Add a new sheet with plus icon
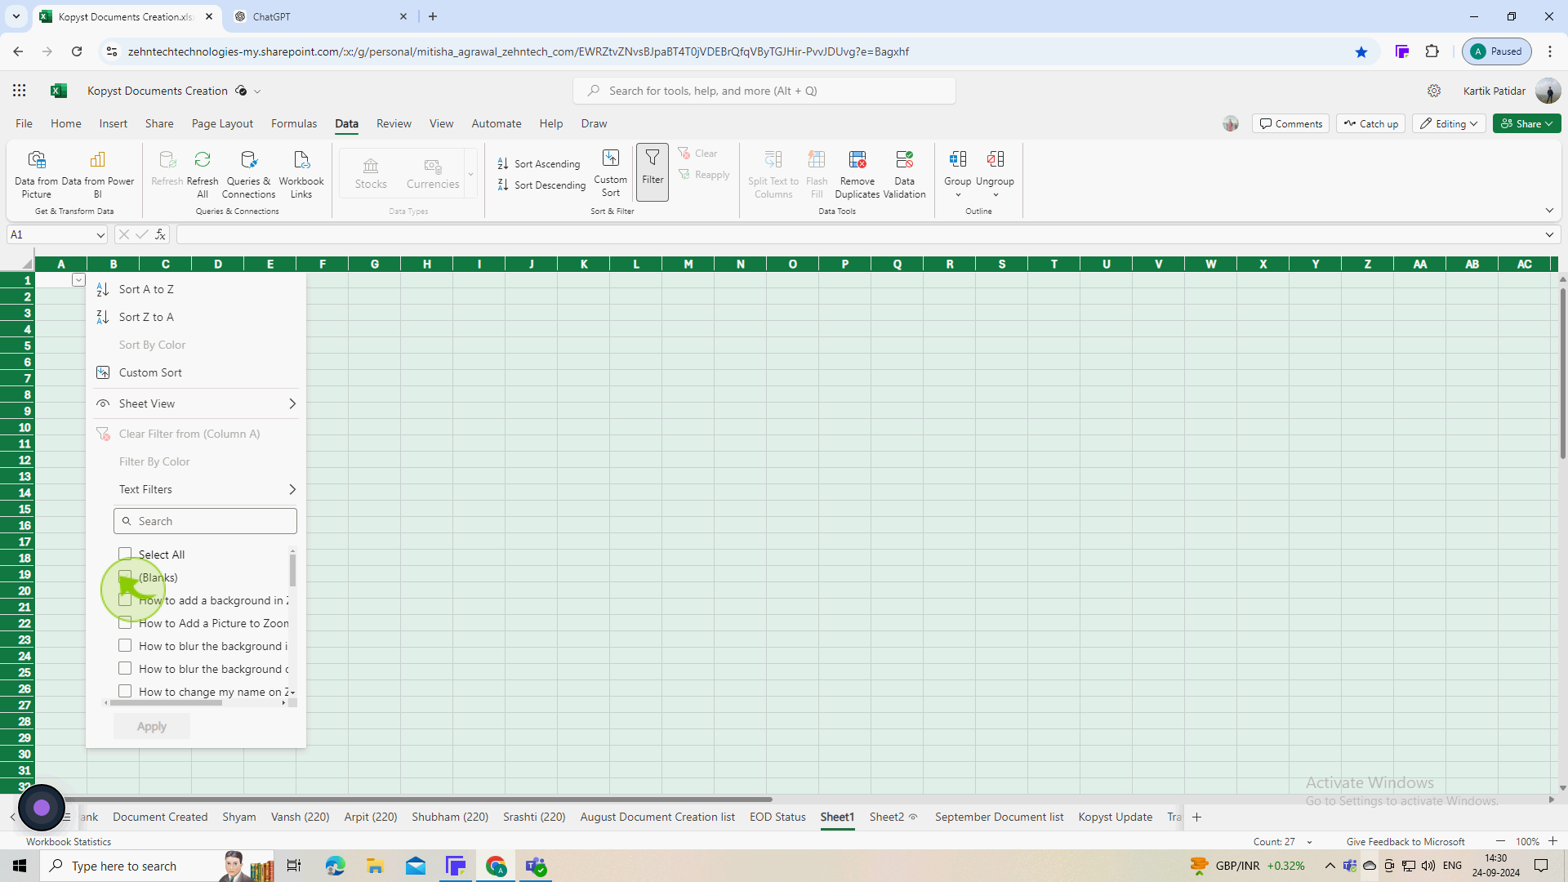 [x=1196, y=817]
